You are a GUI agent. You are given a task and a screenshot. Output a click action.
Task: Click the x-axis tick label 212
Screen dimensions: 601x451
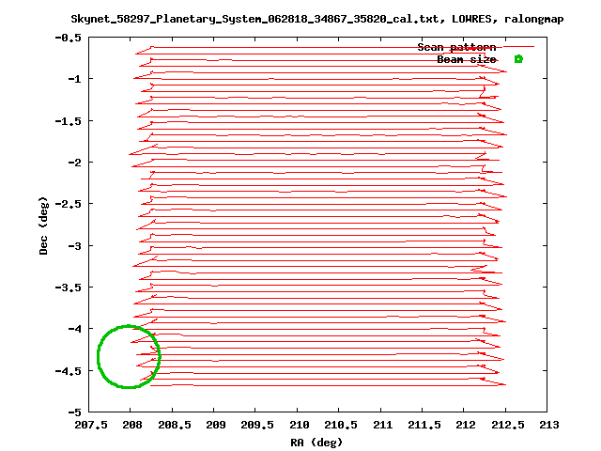pos(464,425)
